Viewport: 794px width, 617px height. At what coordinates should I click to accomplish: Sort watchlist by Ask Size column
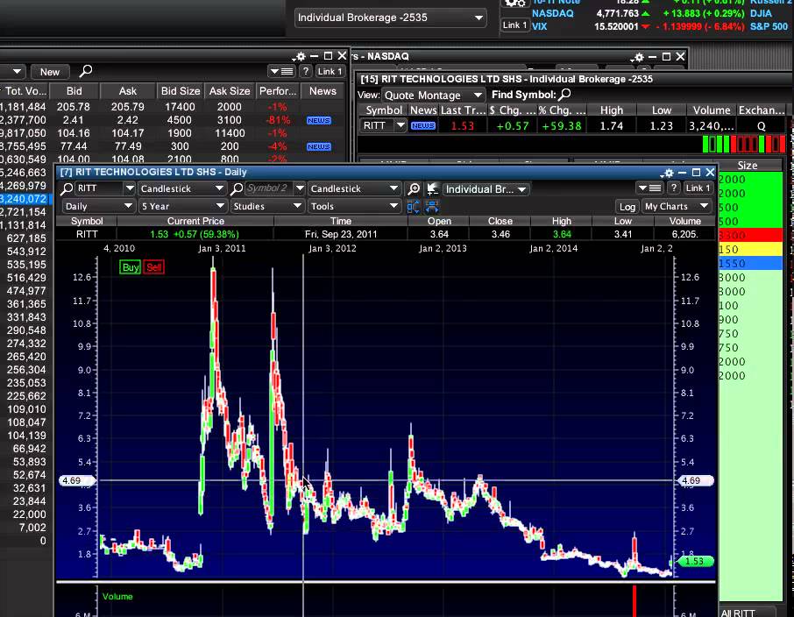coord(230,91)
